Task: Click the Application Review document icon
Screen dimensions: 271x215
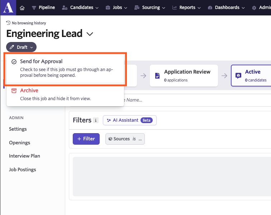Action: tap(157, 76)
